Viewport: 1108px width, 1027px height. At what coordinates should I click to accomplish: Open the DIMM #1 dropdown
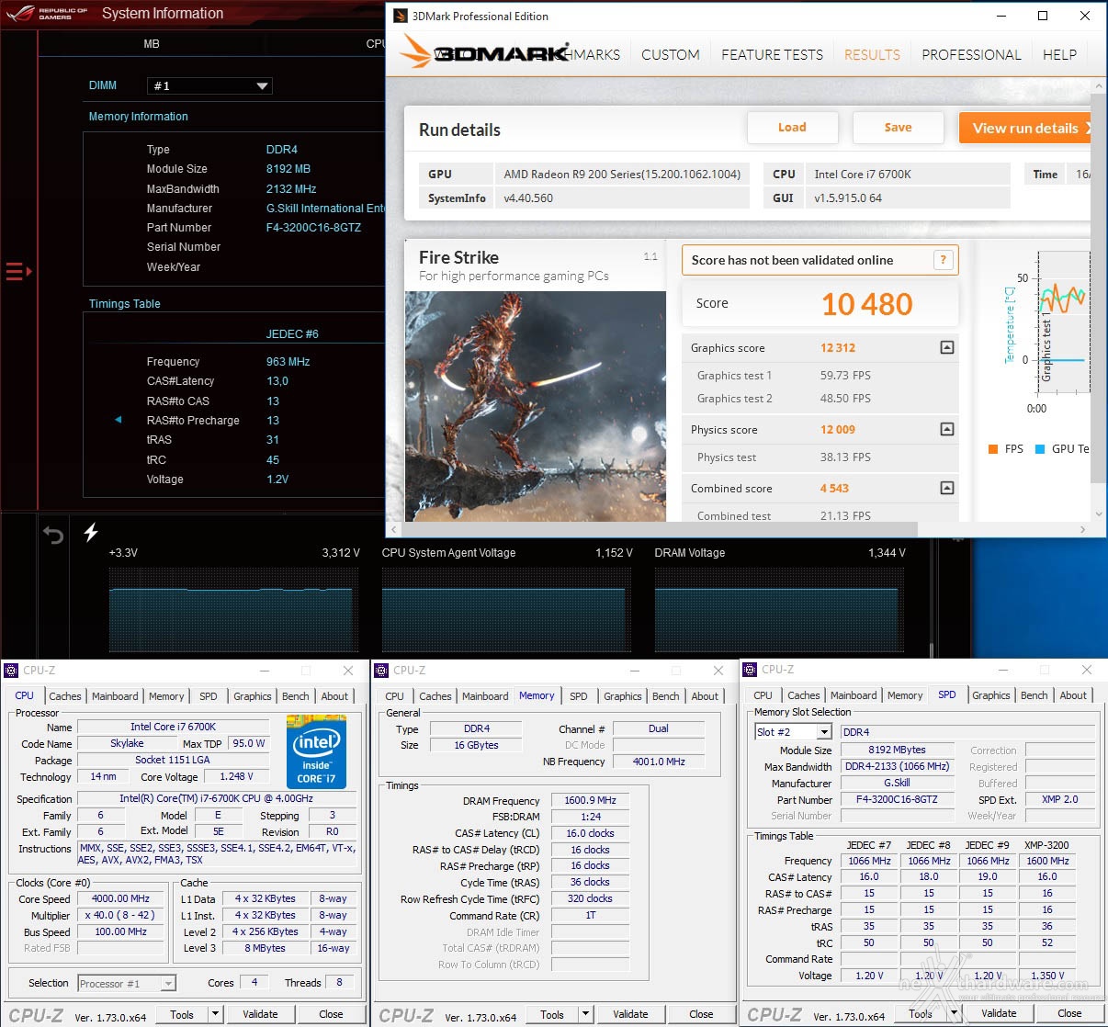point(209,85)
